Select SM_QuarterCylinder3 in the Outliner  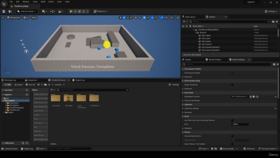(x=210, y=47)
